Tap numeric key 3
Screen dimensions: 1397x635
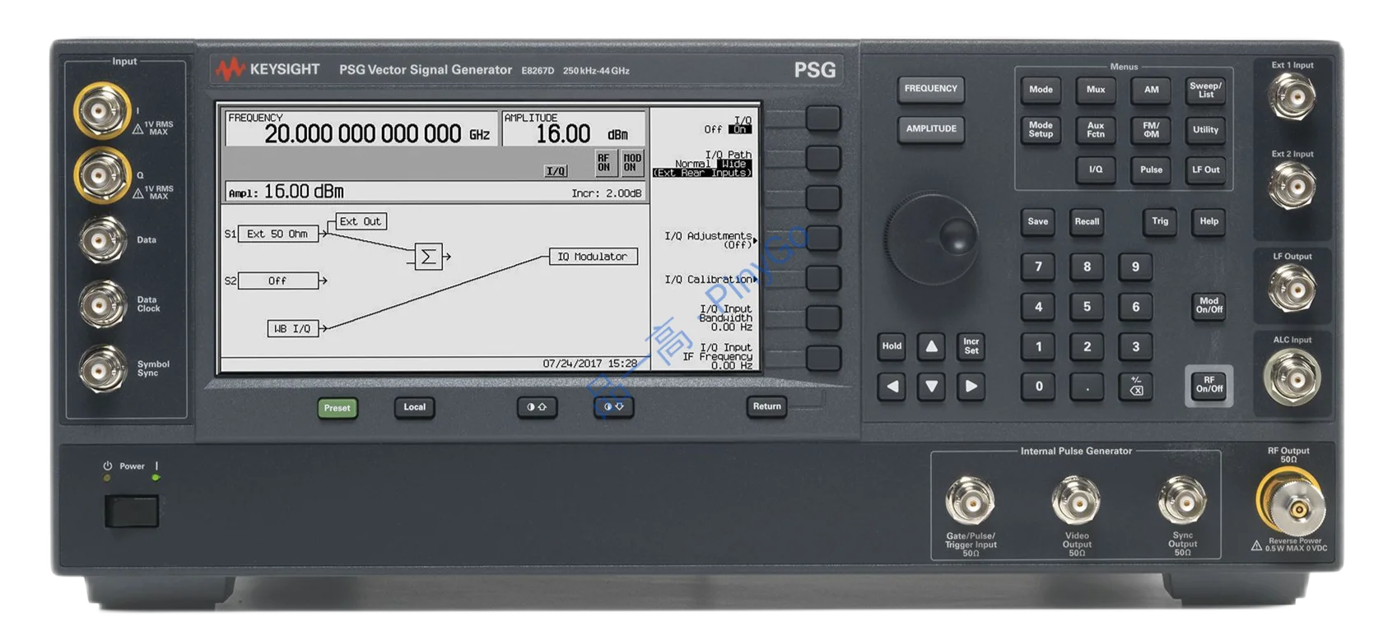1135,347
